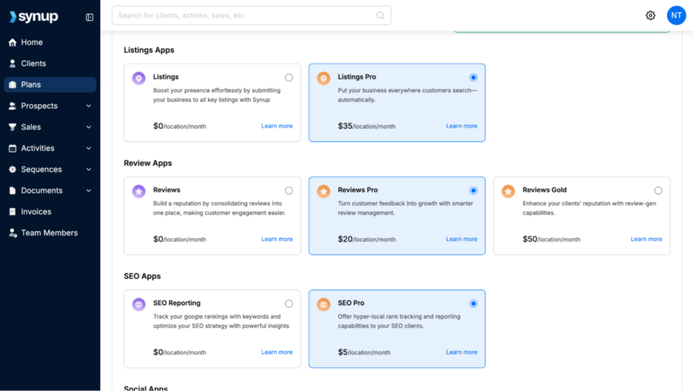Click Learn more under Listings Pro
694x391 pixels.
coord(462,125)
